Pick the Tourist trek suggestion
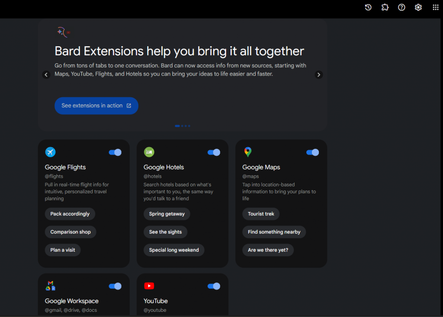This screenshot has width=443, height=317. [261, 214]
